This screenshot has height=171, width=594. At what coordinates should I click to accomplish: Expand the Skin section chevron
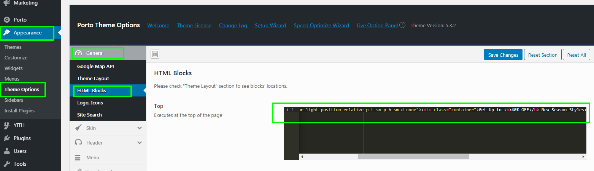click(140, 128)
